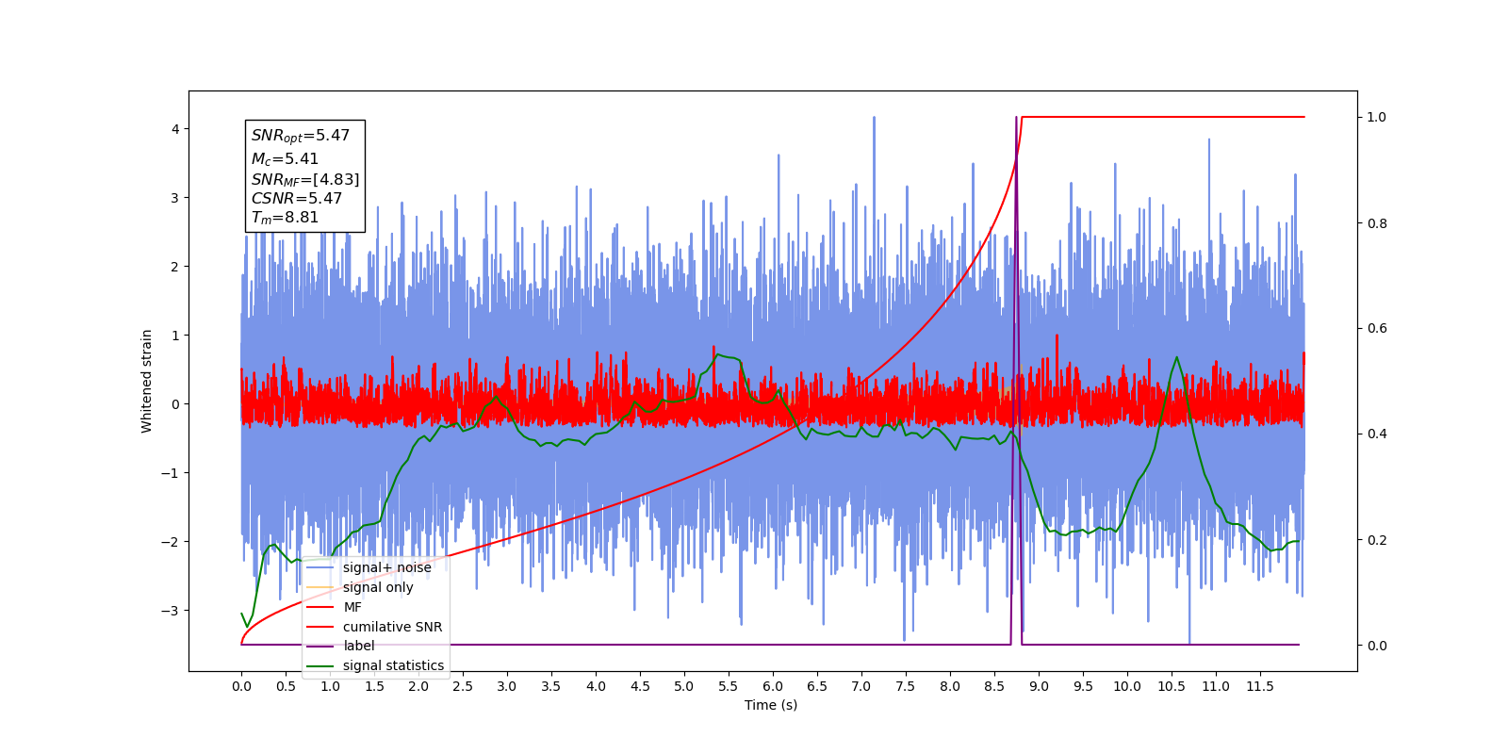
Task: Click the 10.5 tick on time axis
Action: coord(1172,686)
